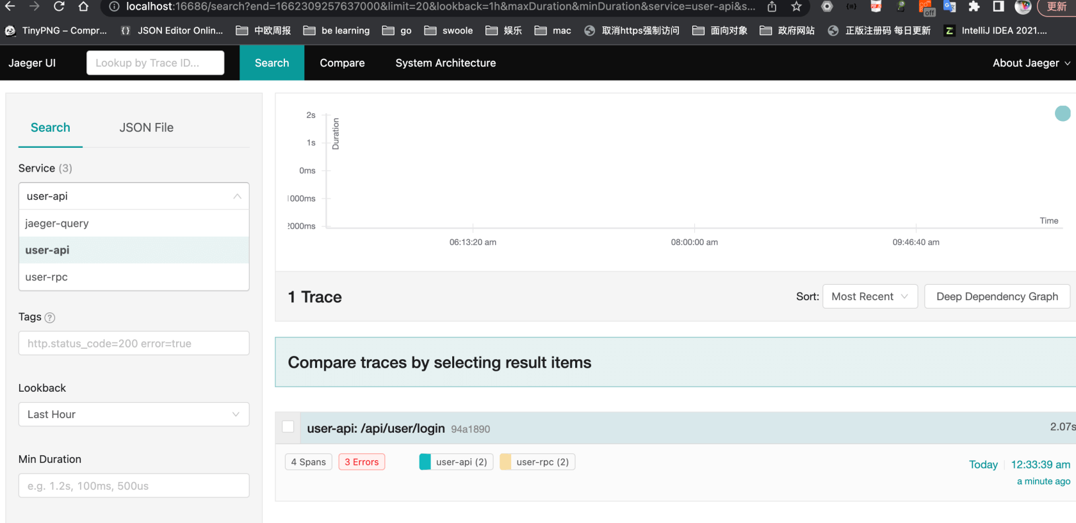The image size is (1076, 523).
Task: Open the 娱乐 bookmark folder
Action: click(503, 30)
